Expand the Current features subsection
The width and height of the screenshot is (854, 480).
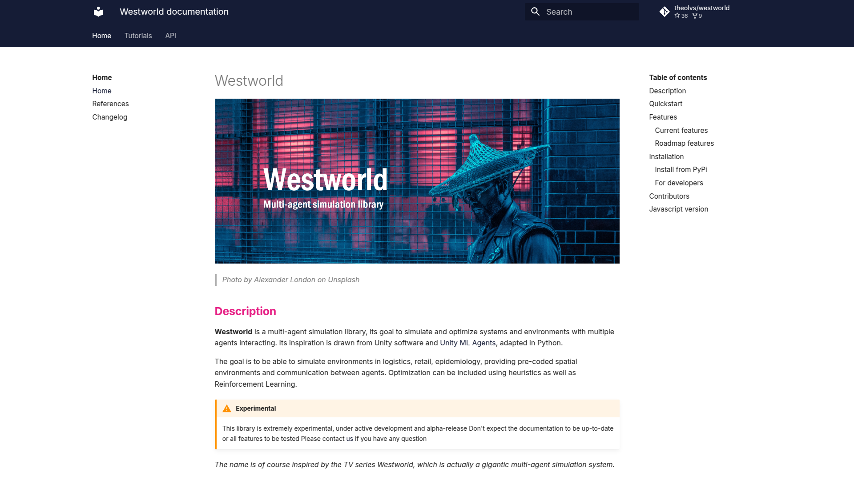pos(681,130)
